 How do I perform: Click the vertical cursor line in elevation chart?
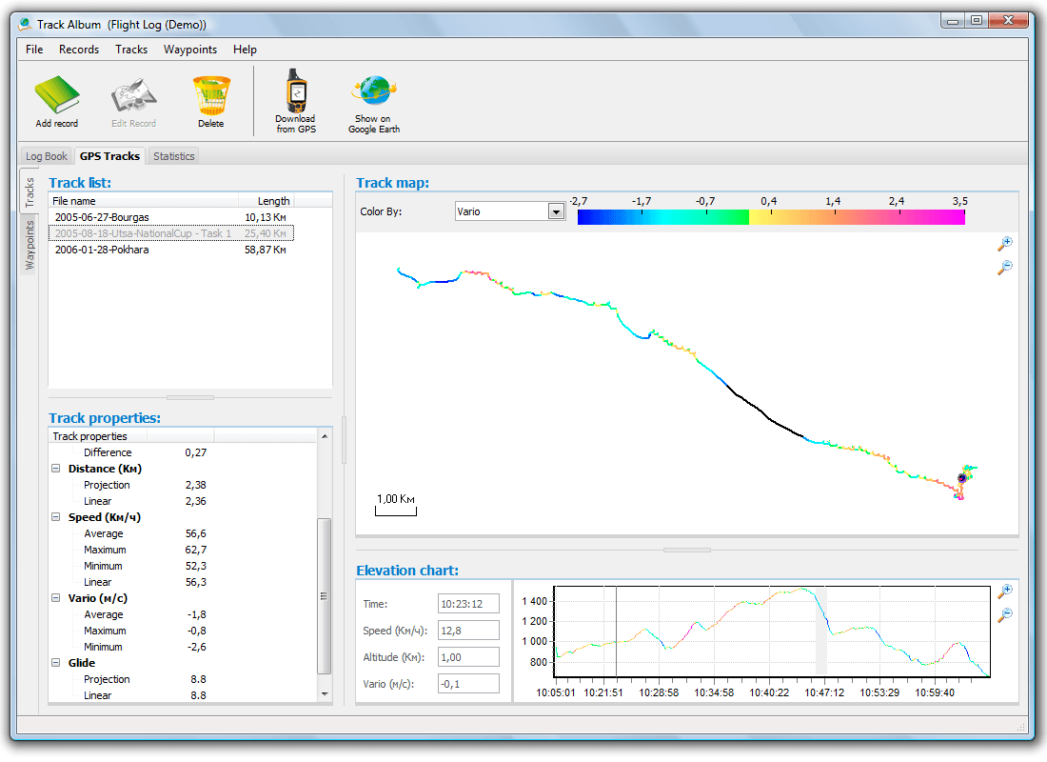tap(617, 632)
